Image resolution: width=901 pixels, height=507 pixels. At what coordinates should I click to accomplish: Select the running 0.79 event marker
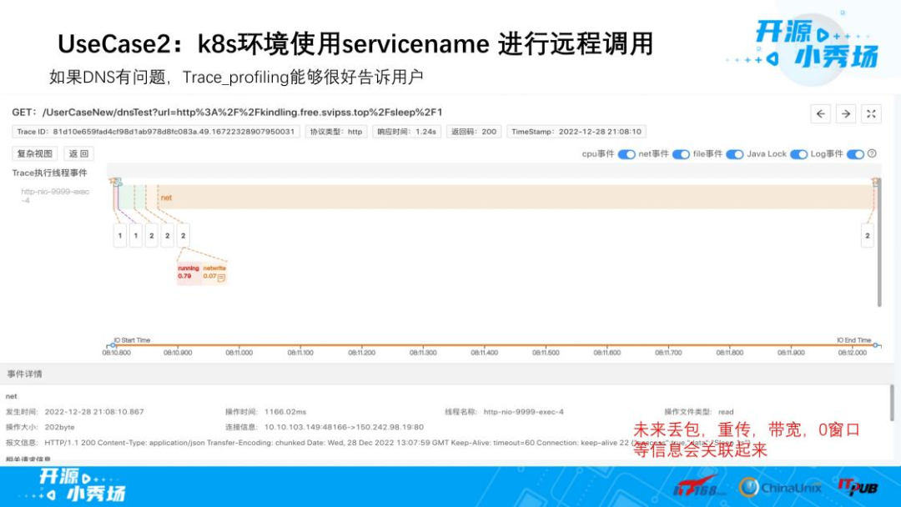click(189, 271)
